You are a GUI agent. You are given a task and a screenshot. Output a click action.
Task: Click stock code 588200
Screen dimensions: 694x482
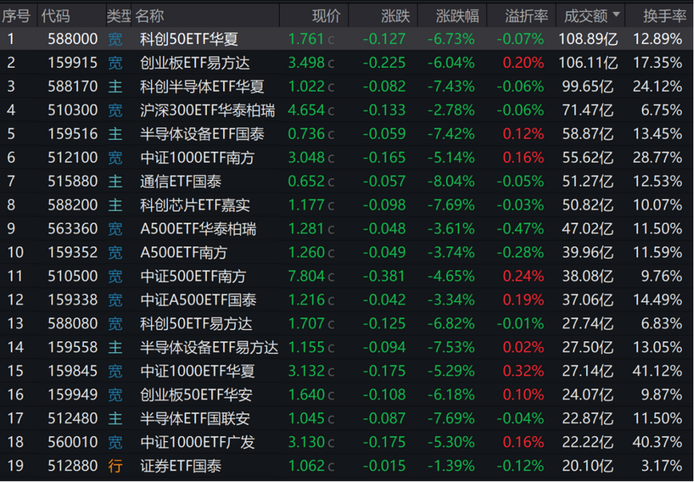(73, 205)
